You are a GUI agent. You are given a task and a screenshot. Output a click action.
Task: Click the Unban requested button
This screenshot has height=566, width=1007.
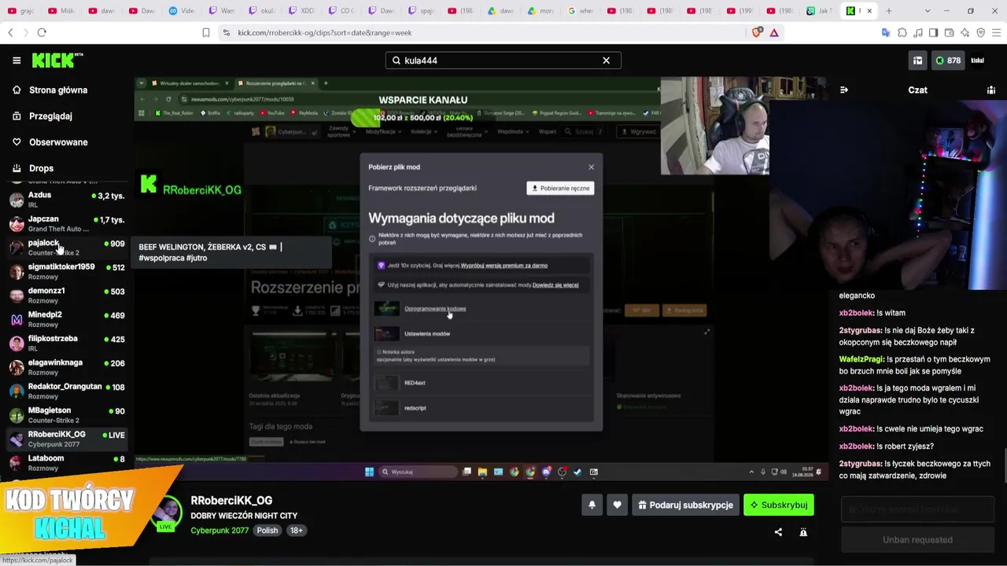(x=917, y=540)
